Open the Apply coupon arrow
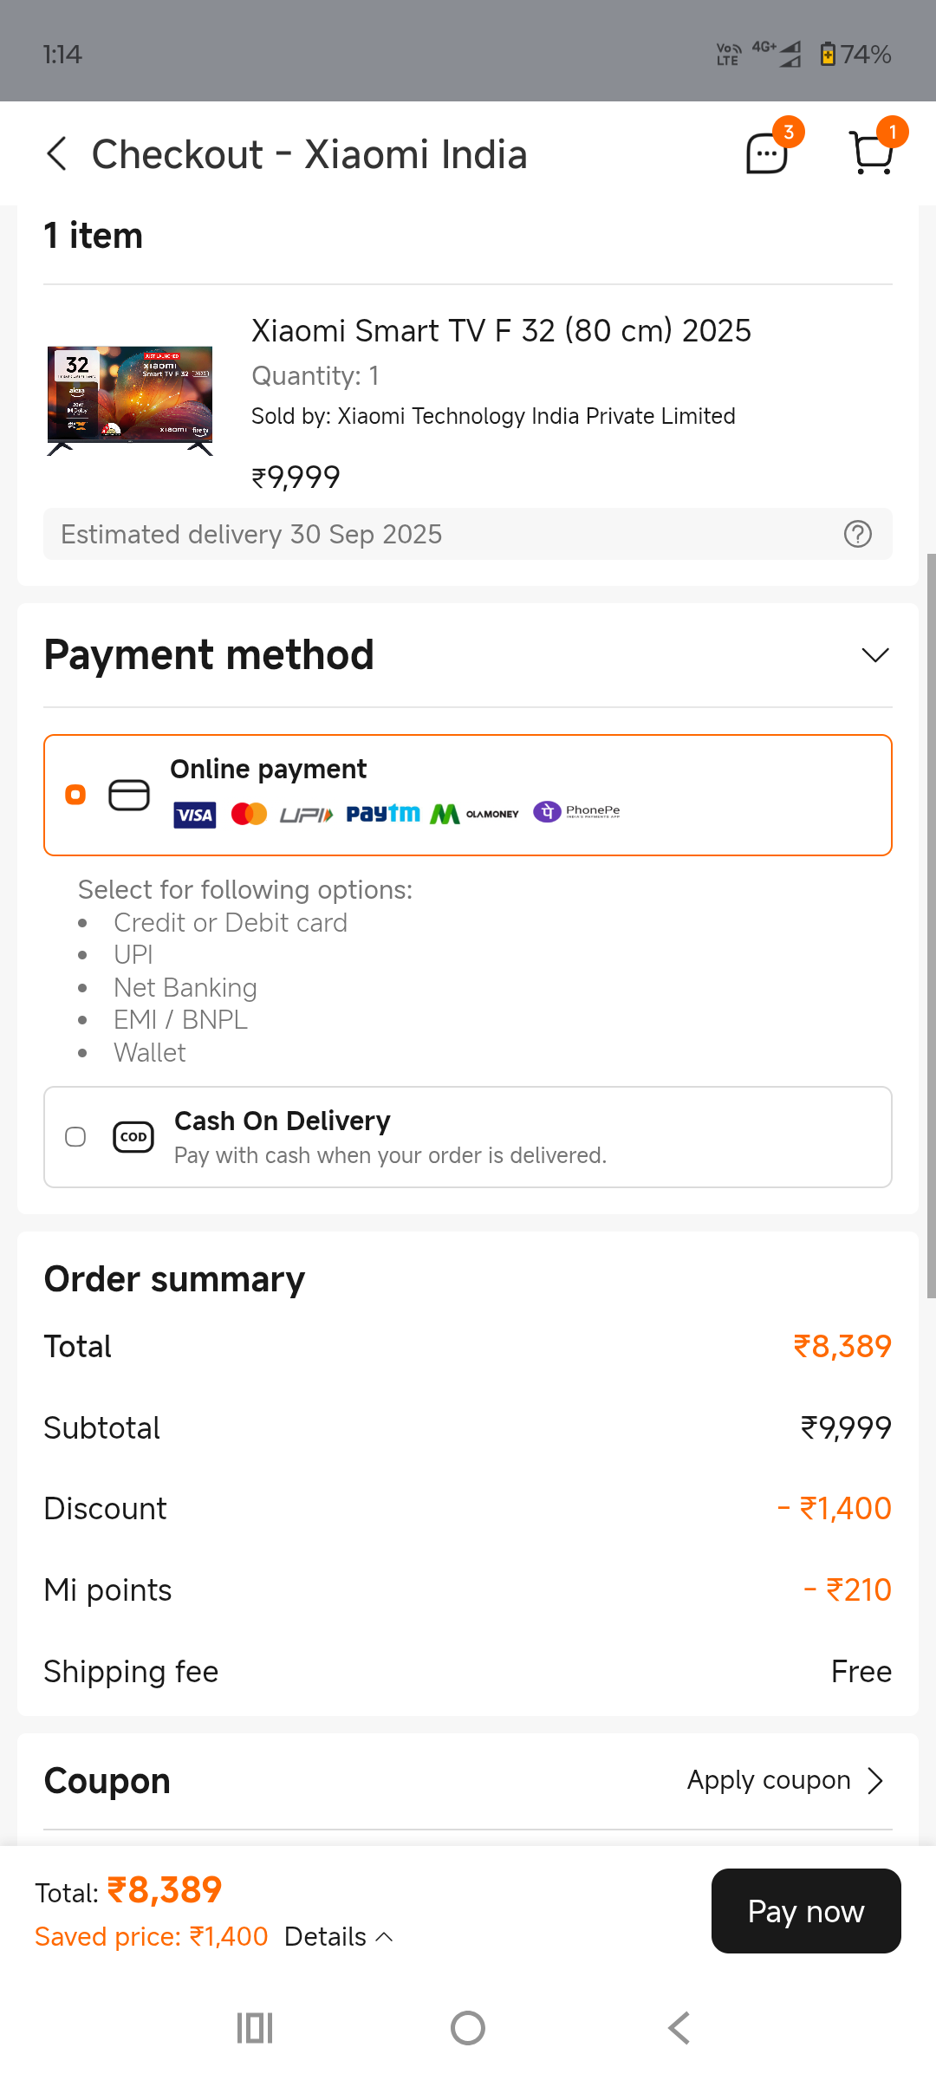The height and width of the screenshot is (2080, 936). [x=876, y=1780]
